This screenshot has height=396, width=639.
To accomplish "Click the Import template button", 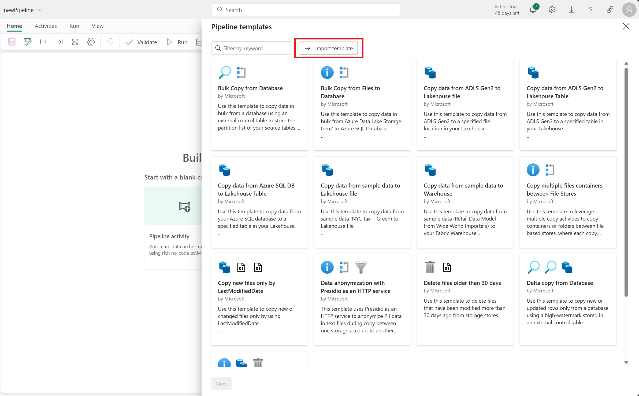I will click(x=328, y=48).
